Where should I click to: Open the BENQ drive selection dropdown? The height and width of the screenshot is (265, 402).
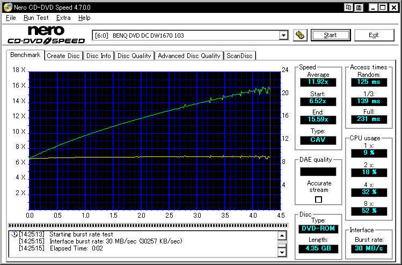pyautogui.click(x=283, y=35)
